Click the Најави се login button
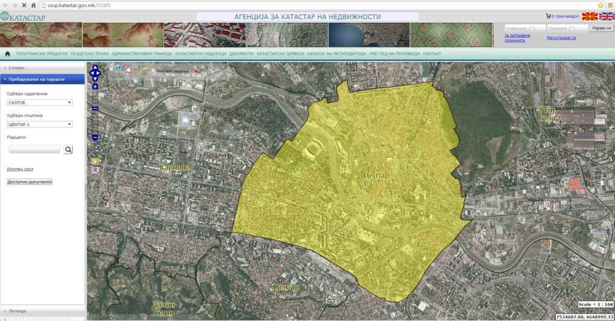 click(x=601, y=28)
